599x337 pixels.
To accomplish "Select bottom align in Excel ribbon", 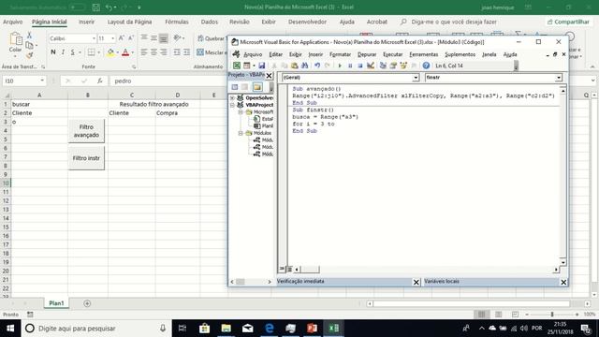I will pyautogui.click(x=164, y=38).
